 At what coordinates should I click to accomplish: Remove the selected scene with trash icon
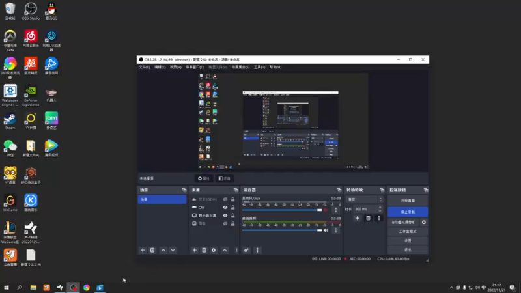[x=152, y=250]
